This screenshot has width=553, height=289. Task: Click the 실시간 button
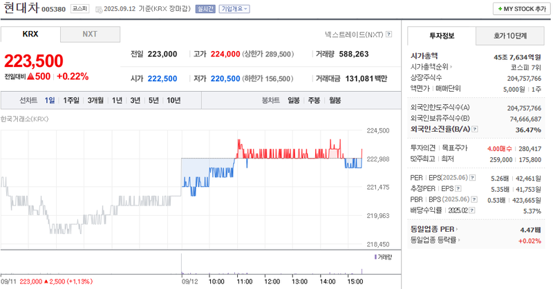coord(205,9)
